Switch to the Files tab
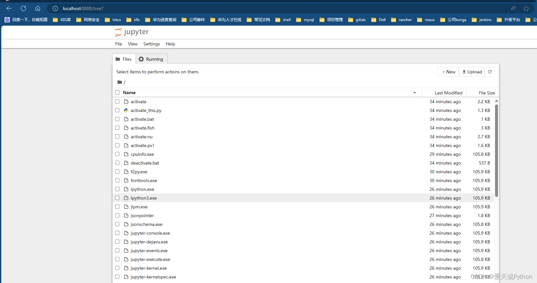 click(124, 59)
